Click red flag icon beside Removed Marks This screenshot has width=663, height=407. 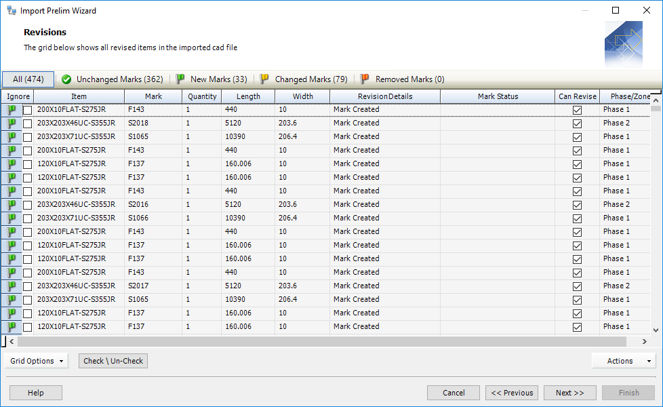point(365,79)
